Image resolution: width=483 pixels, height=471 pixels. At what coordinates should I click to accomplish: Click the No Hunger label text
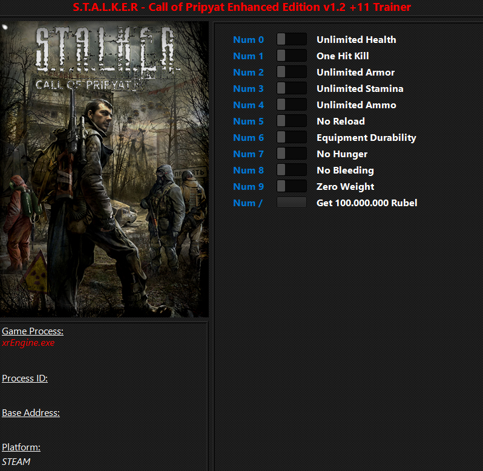point(342,154)
